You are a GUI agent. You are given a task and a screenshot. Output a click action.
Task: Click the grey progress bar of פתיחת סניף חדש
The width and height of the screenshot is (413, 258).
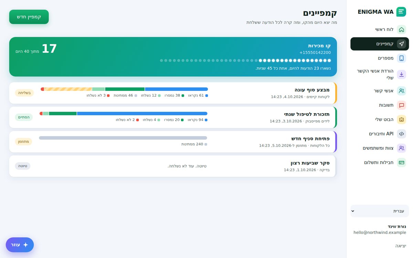[123, 138]
